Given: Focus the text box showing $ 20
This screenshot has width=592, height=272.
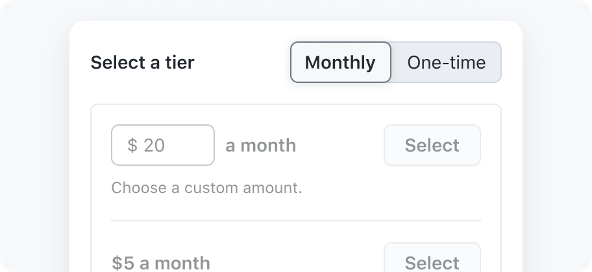Looking at the screenshot, I should 162,145.
